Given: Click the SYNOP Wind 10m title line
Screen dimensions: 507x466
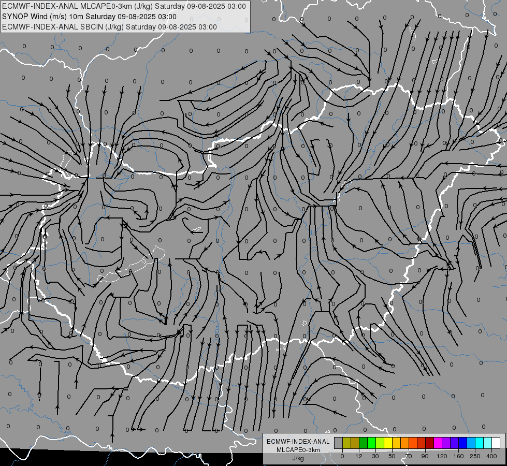Looking at the screenshot, I should coord(89,17).
